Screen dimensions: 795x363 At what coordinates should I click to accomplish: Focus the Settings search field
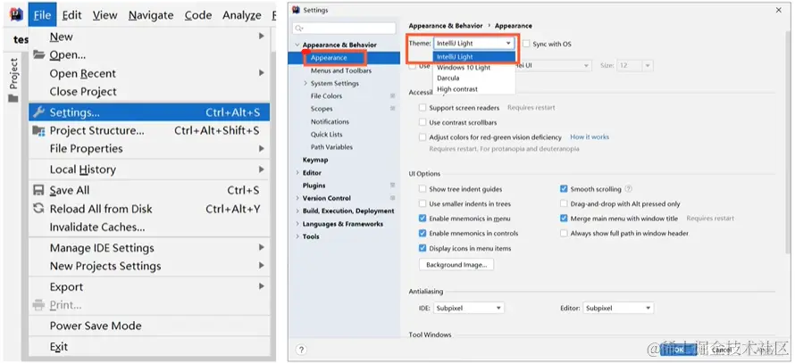[344, 29]
